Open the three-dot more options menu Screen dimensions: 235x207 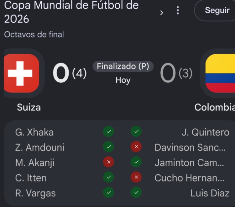tap(178, 10)
